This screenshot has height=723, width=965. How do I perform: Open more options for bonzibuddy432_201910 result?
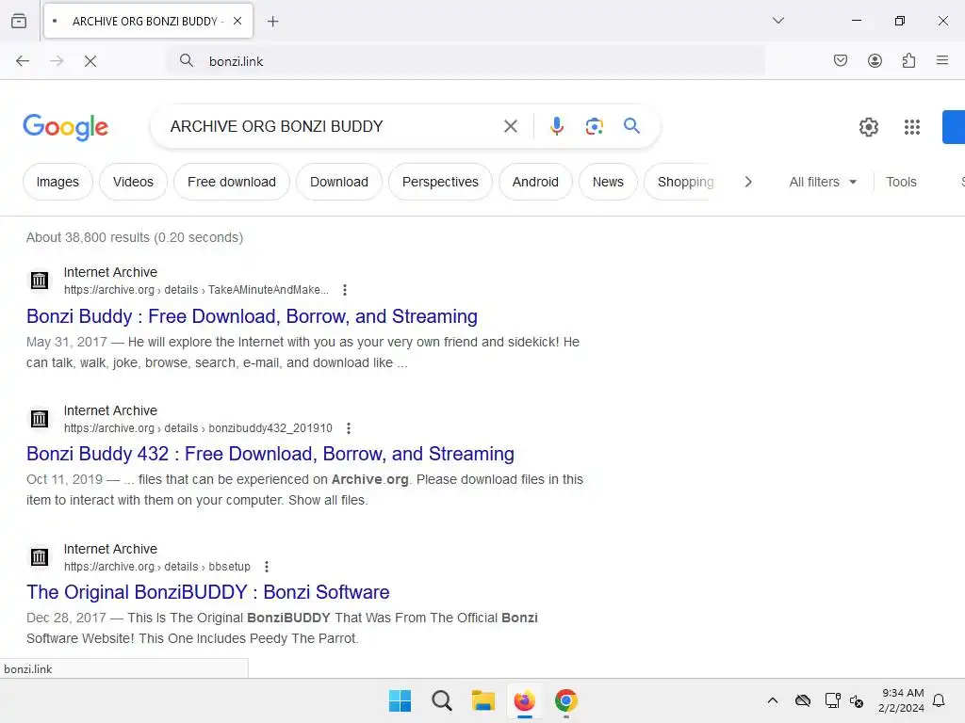coord(349,428)
